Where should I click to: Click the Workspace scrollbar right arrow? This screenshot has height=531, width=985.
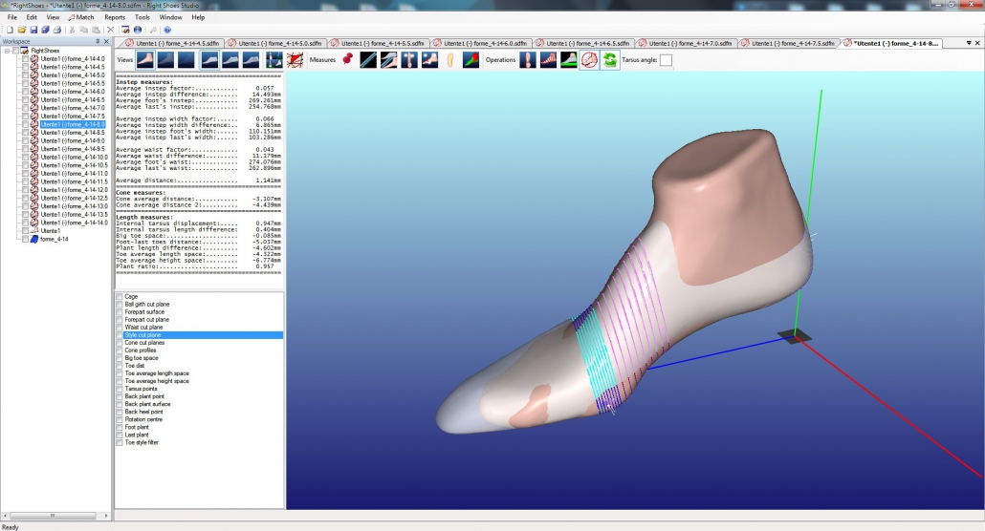(x=106, y=516)
